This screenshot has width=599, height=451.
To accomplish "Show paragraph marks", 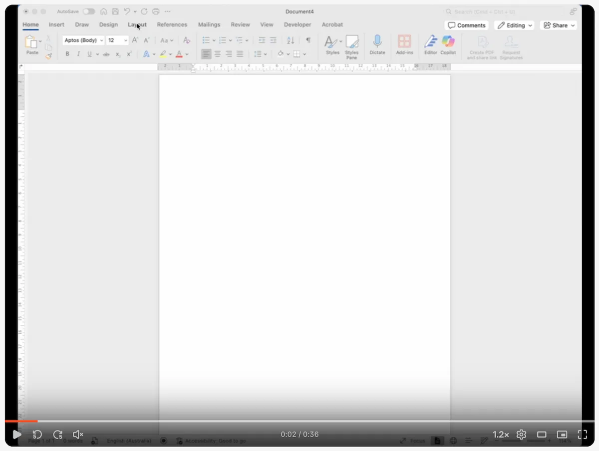I will pyautogui.click(x=308, y=40).
